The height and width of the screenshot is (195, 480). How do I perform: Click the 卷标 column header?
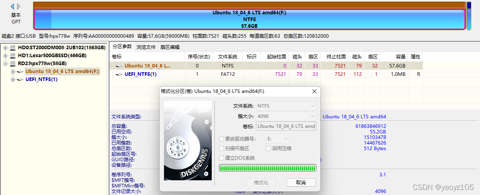148,57
